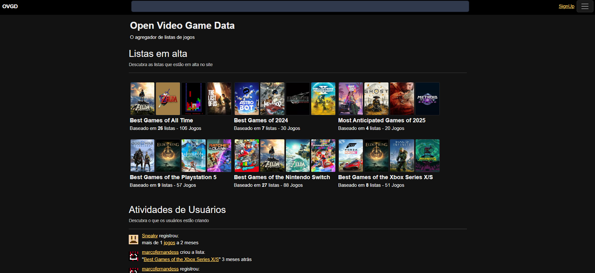595x273 pixels.
Task: Open the quoted Xbox Series X/S list link in activities
Action: click(x=181, y=259)
